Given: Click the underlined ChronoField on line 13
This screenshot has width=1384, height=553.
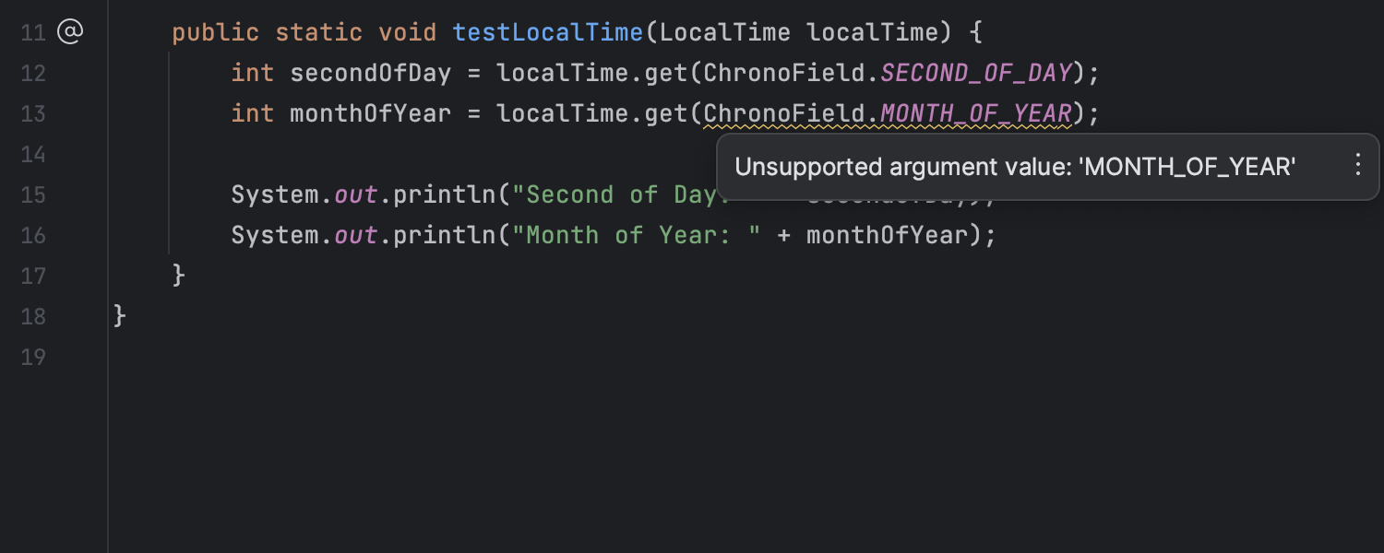Looking at the screenshot, I should [784, 113].
